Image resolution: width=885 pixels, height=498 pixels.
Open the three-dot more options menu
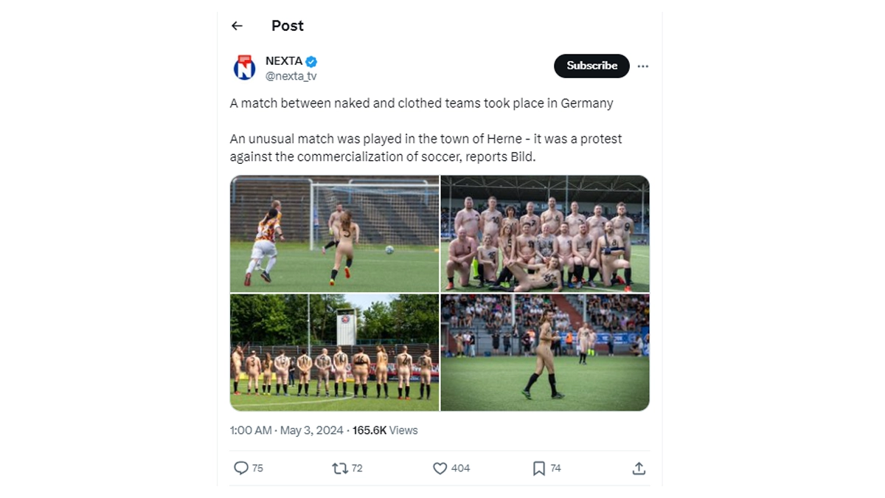(643, 66)
